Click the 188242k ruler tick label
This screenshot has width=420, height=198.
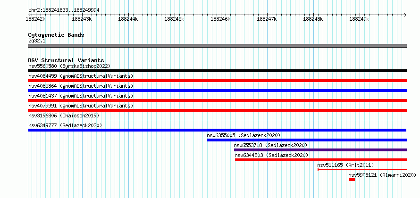click(x=35, y=19)
